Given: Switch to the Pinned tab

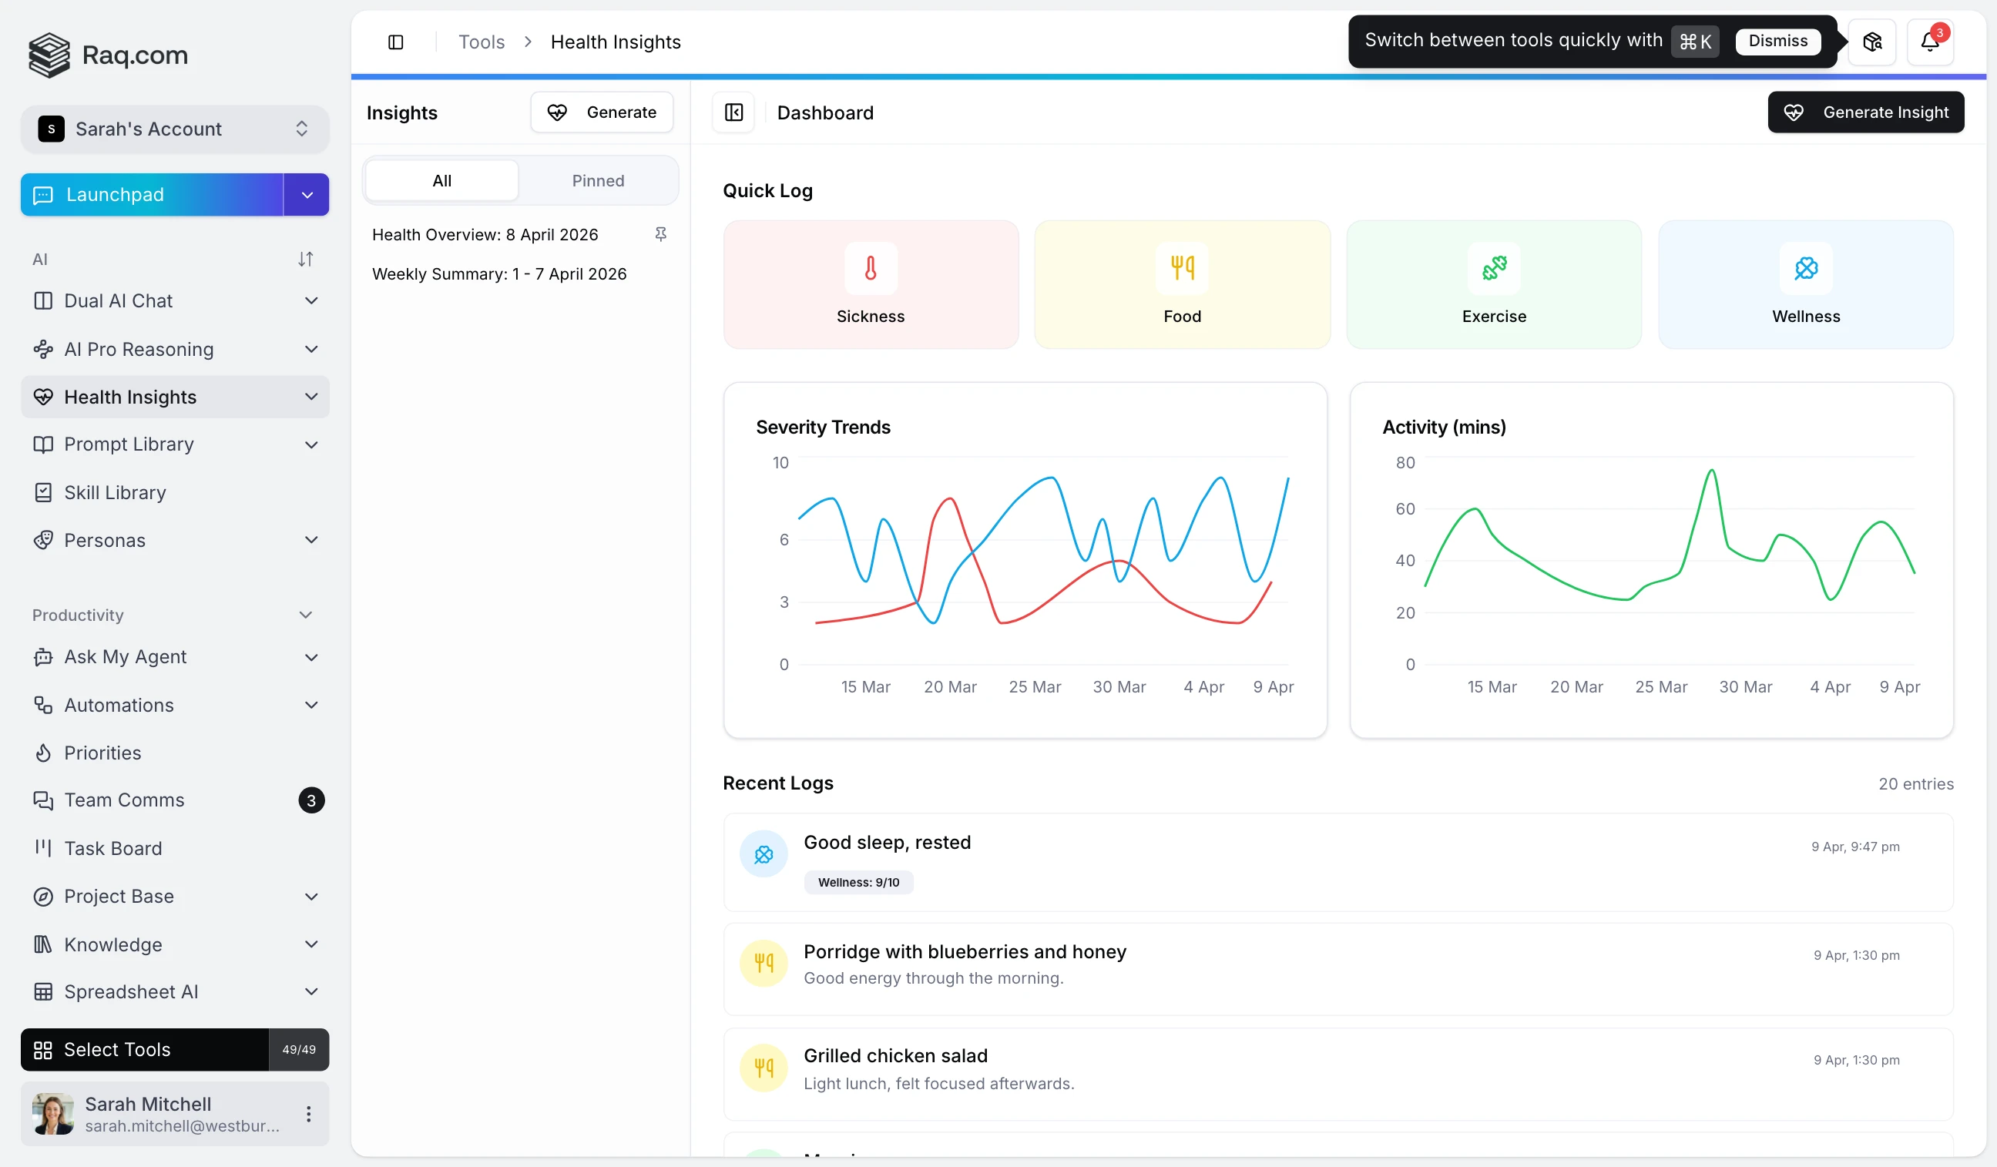Looking at the screenshot, I should pos(598,179).
